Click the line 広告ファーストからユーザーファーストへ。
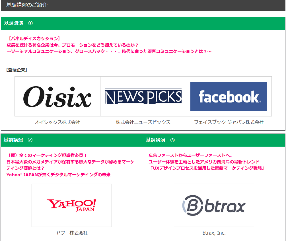 coord(190,155)
